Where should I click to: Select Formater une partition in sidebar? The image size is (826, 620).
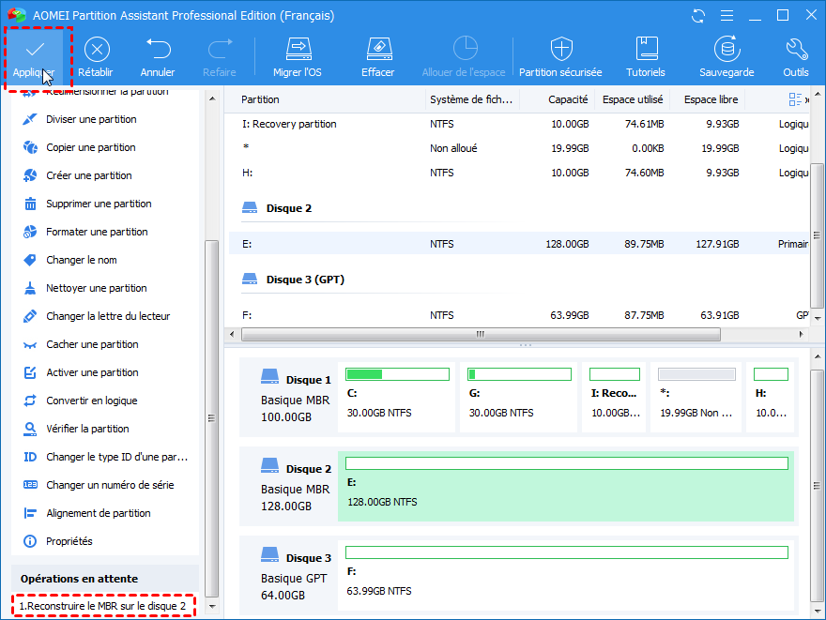pos(97,232)
